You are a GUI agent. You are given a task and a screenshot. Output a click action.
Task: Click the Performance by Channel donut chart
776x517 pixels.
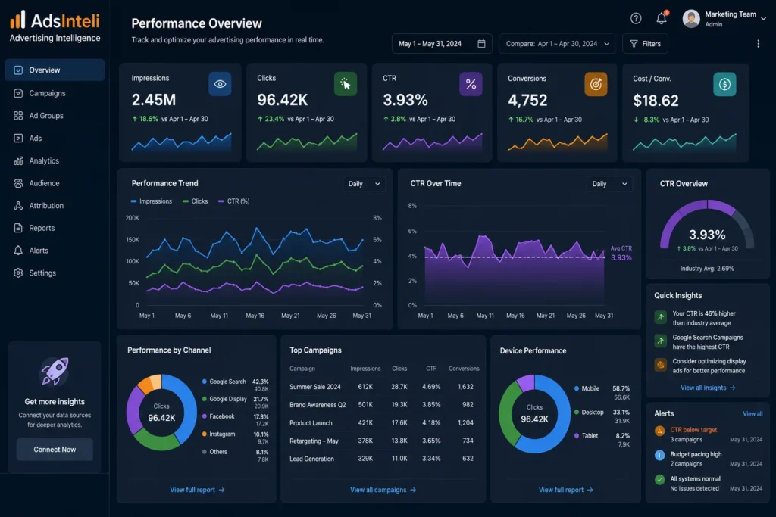pos(161,413)
